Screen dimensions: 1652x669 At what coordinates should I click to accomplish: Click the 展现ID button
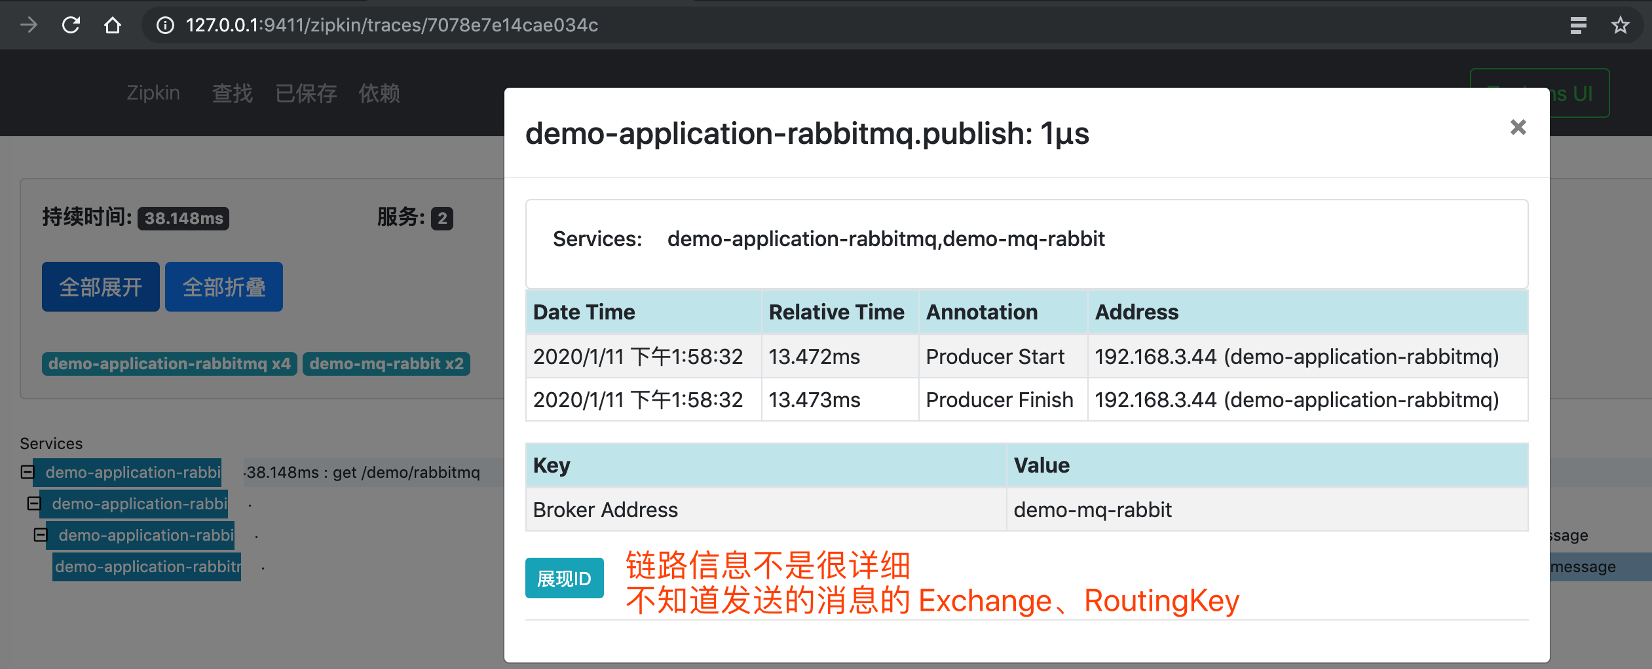click(x=564, y=578)
